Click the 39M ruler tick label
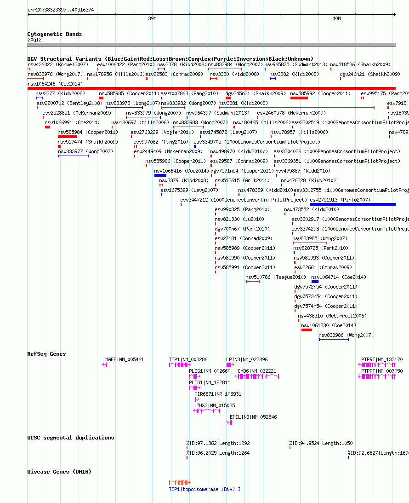The height and width of the screenshot is (503, 409). click(x=153, y=18)
